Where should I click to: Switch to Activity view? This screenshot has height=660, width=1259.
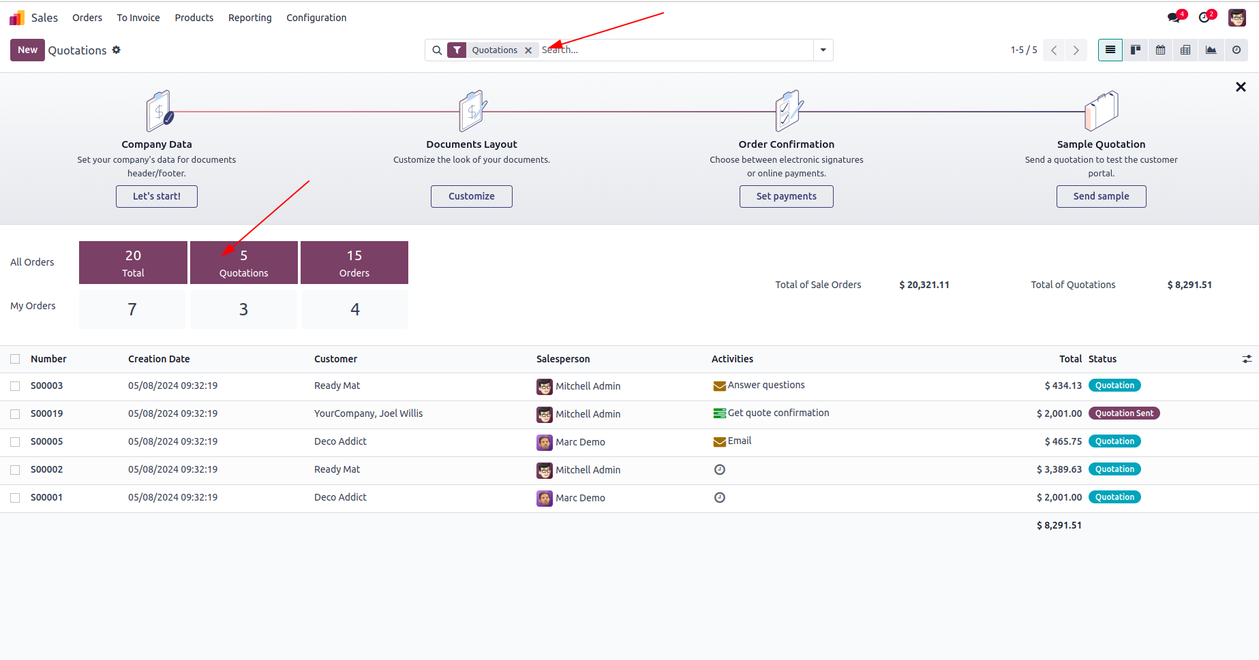click(x=1237, y=50)
